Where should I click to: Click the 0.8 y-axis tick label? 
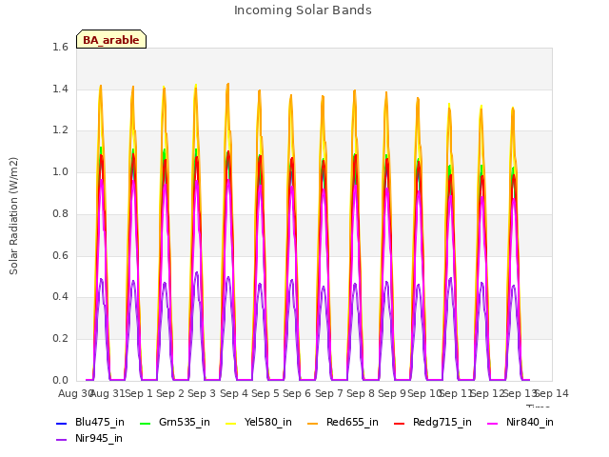(x=60, y=213)
